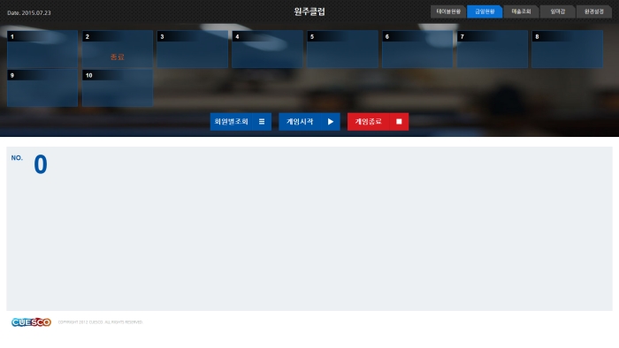Select table 2 marked 종료

[x=118, y=49]
